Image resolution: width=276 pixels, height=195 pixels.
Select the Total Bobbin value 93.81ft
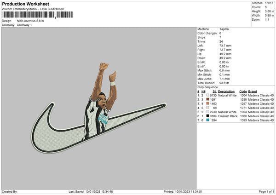(x=224, y=83)
